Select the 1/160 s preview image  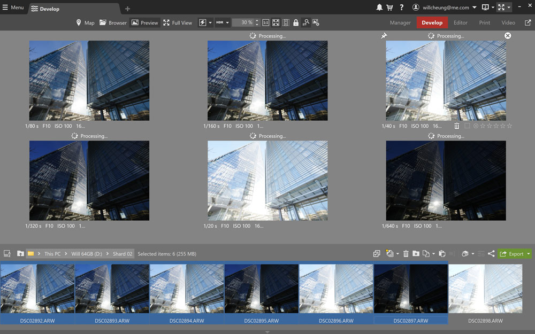[267, 81]
